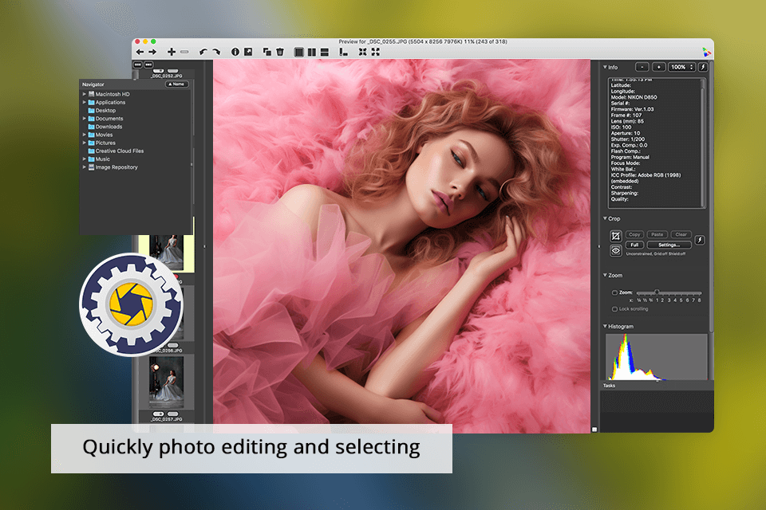Open crop Settings... button

pos(669,245)
